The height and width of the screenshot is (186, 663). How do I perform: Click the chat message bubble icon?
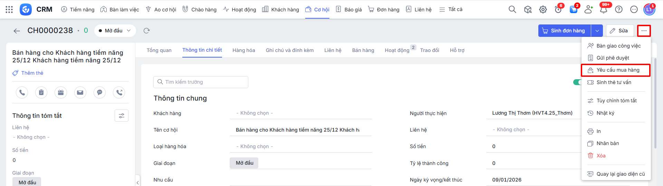tap(99, 92)
